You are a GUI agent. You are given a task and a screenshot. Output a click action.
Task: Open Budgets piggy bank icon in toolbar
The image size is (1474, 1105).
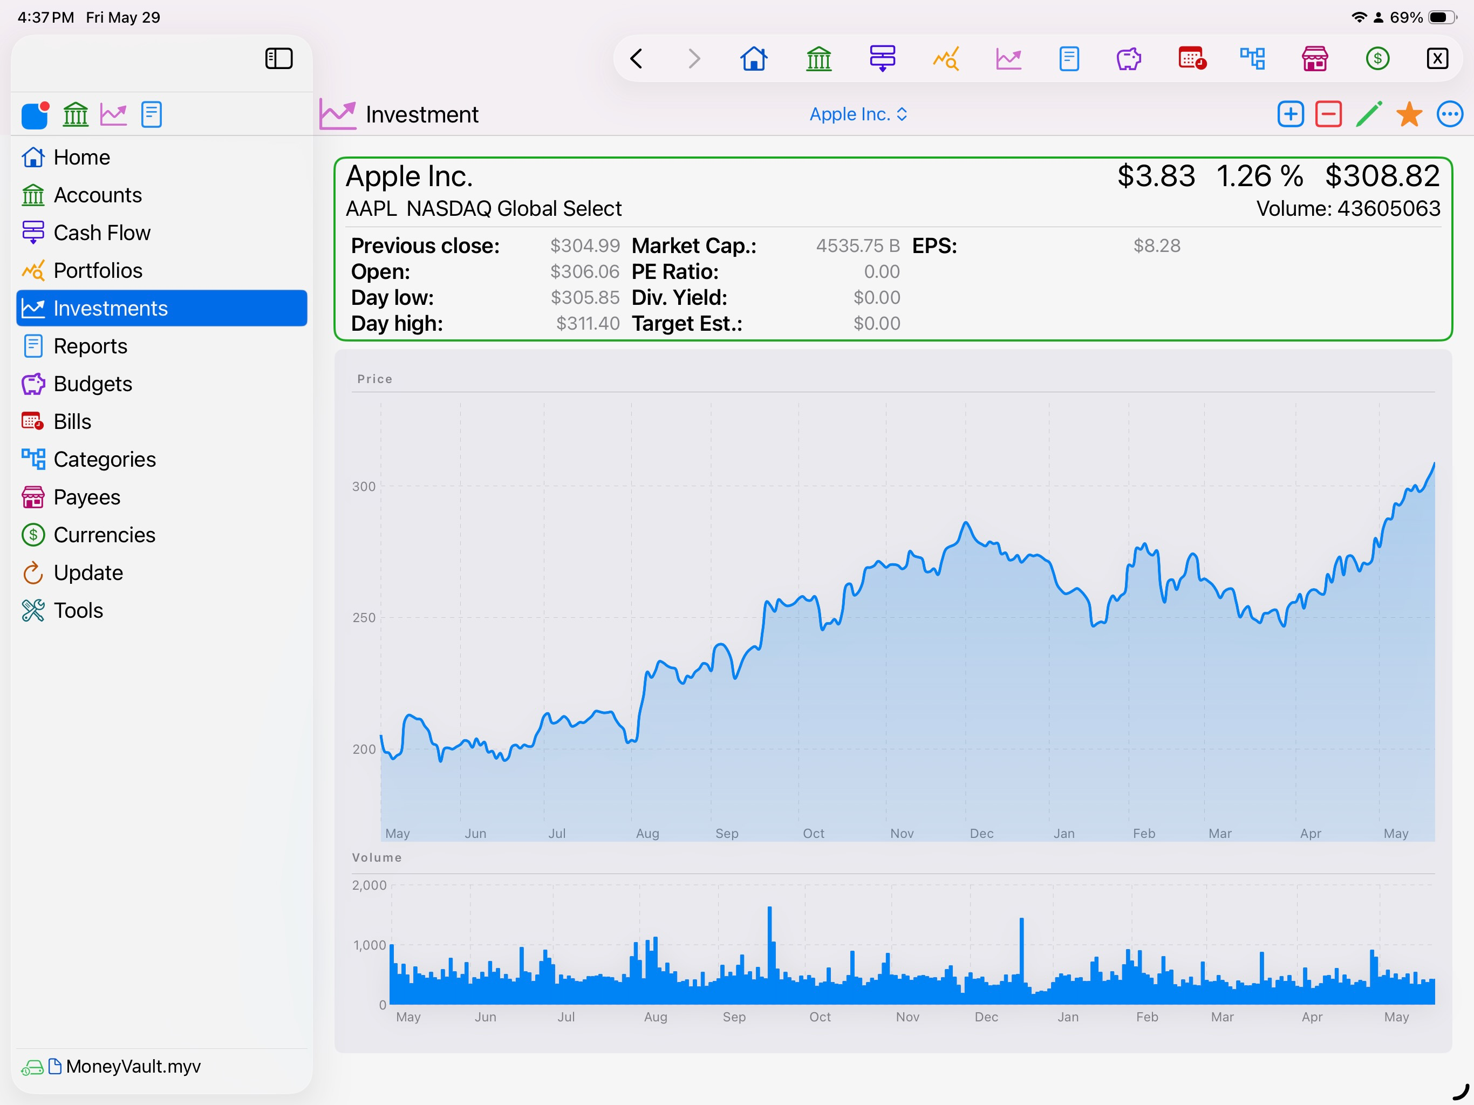(1129, 59)
